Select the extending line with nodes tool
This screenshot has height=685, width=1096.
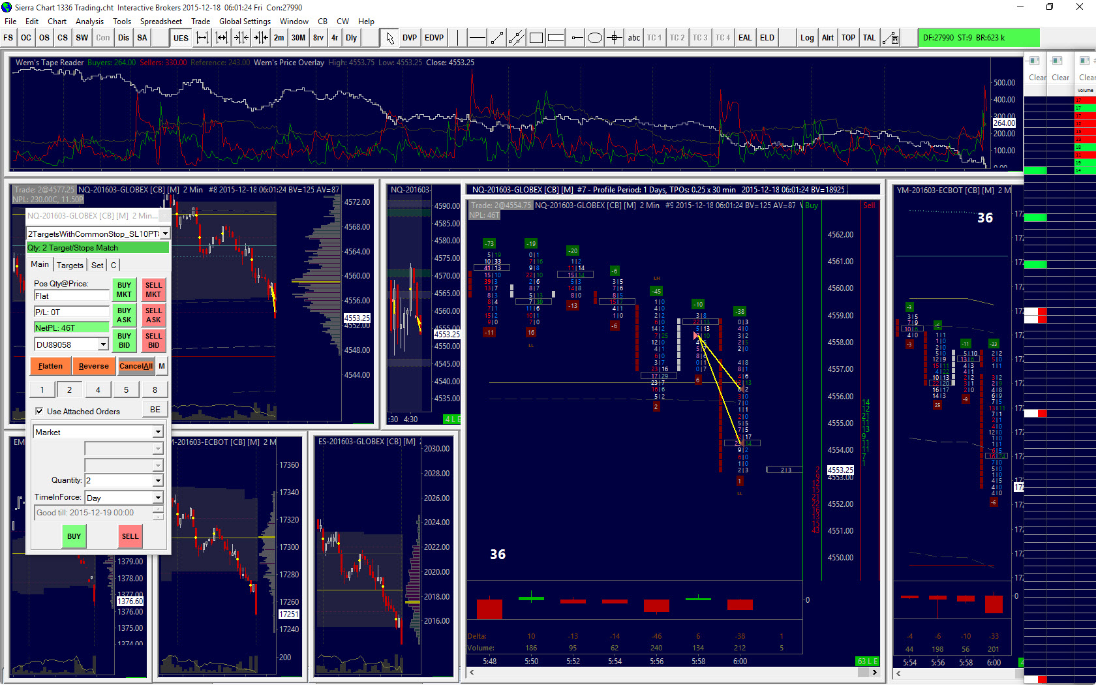[516, 38]
